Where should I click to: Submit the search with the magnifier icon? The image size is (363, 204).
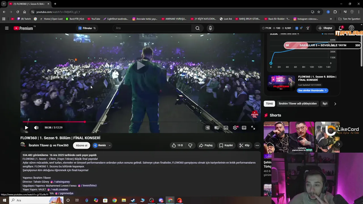(x=197, y=28)
